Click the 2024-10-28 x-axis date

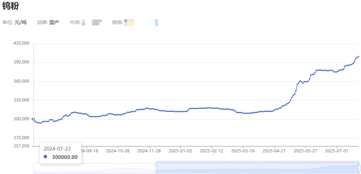(x=118, y=151)
